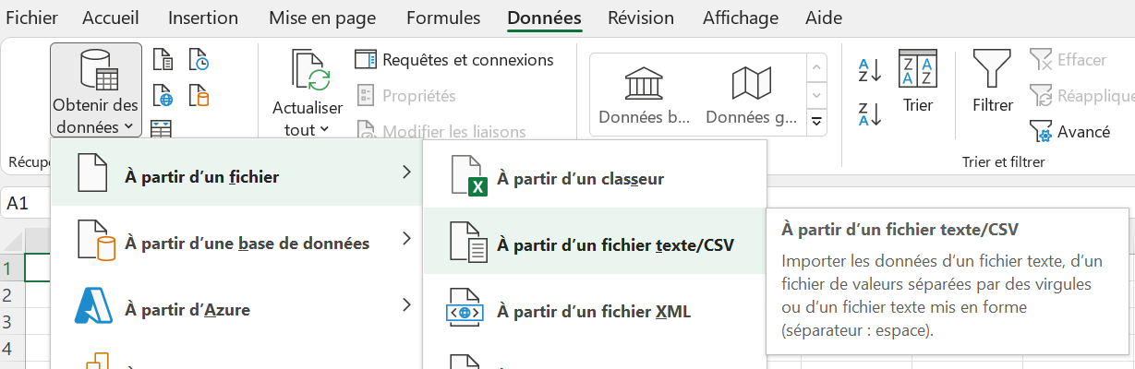Open the Avancé filter options
Screen dimensions: 1135x369
click(x=1069, y=132)
